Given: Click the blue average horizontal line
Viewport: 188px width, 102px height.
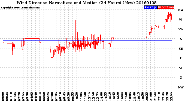Looking at the screenshot, I should (87, 41).
